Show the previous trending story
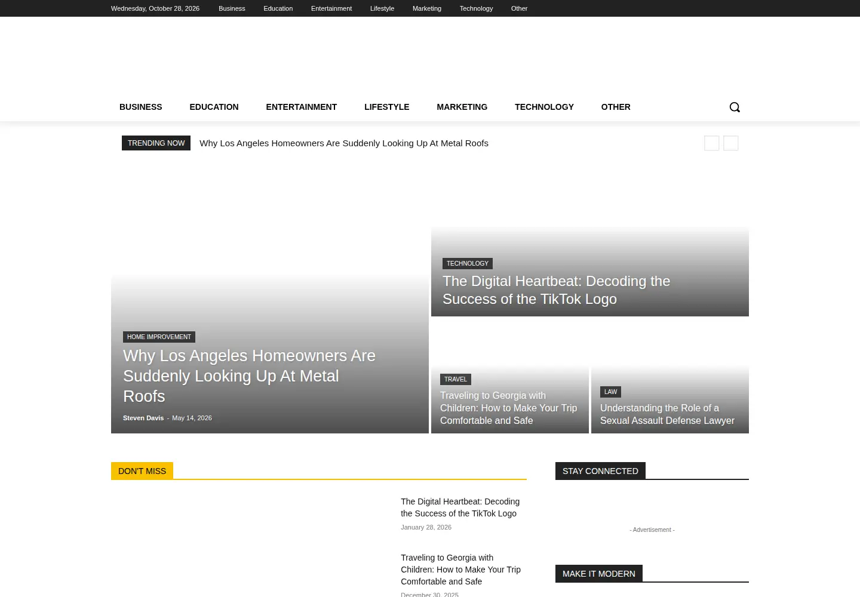 coord(712,143)
